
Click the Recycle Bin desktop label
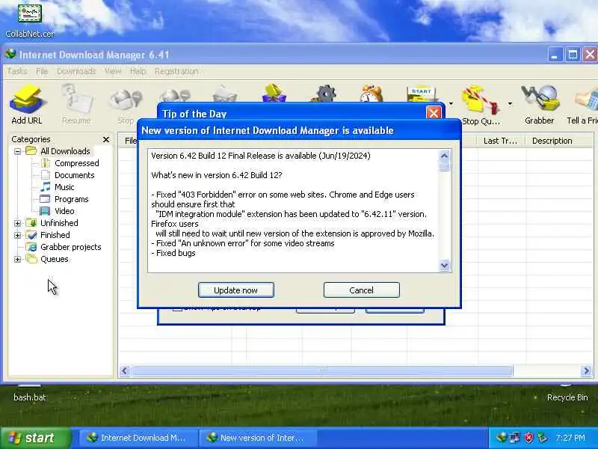coord(567,397)
